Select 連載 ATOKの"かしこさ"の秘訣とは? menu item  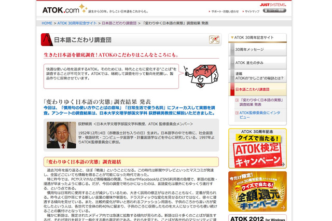[x=257, y=76]
